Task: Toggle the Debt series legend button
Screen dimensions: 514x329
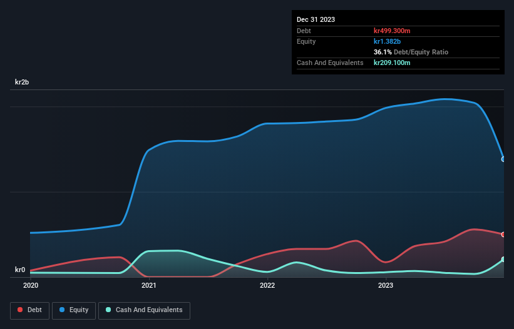Action: click(x=29, y=310)
